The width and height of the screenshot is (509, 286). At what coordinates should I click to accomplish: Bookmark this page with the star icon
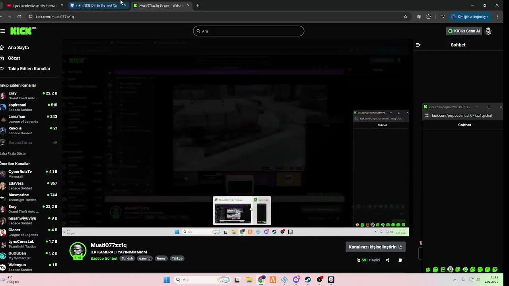406,17
